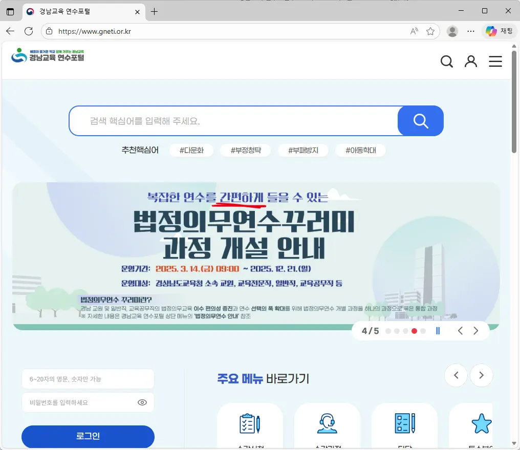Click the star quick menu icon
Screen dimensions: 520x450
click(481, 423)
